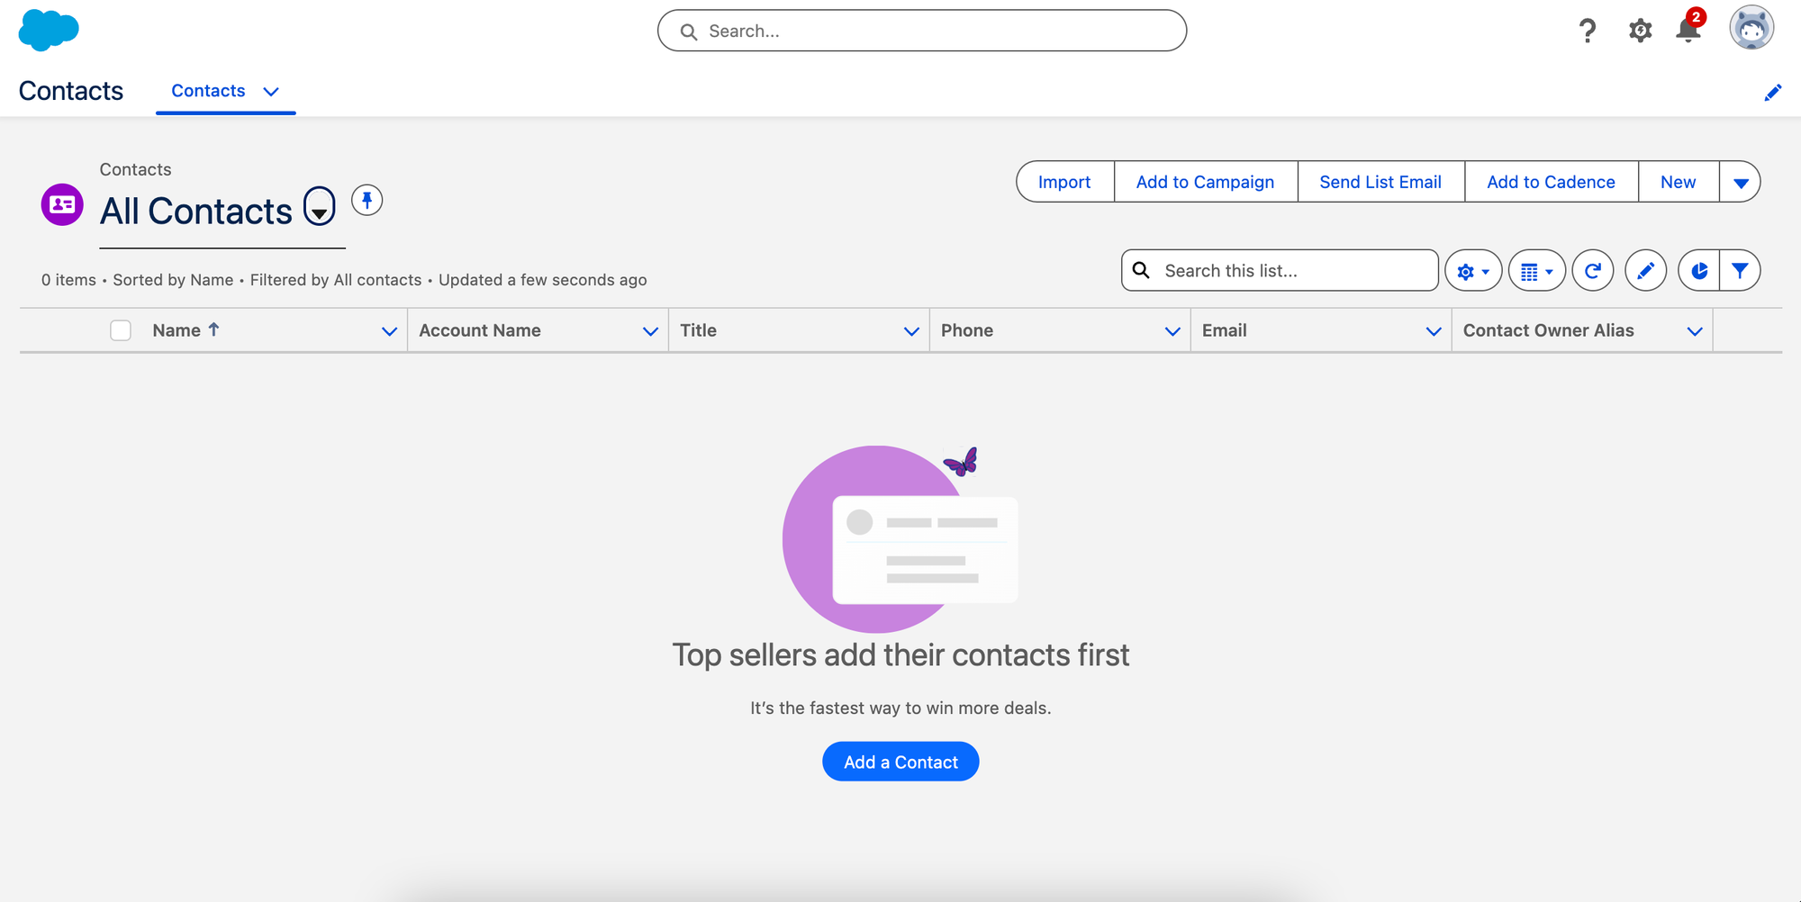Click the Salesforce cloud logo

49,30
